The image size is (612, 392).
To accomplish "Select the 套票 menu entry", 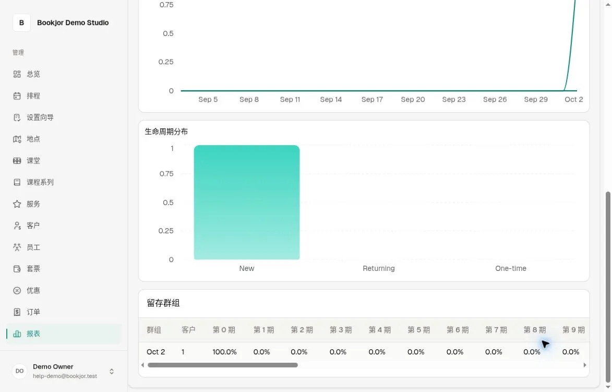I will tap(64, 269).
